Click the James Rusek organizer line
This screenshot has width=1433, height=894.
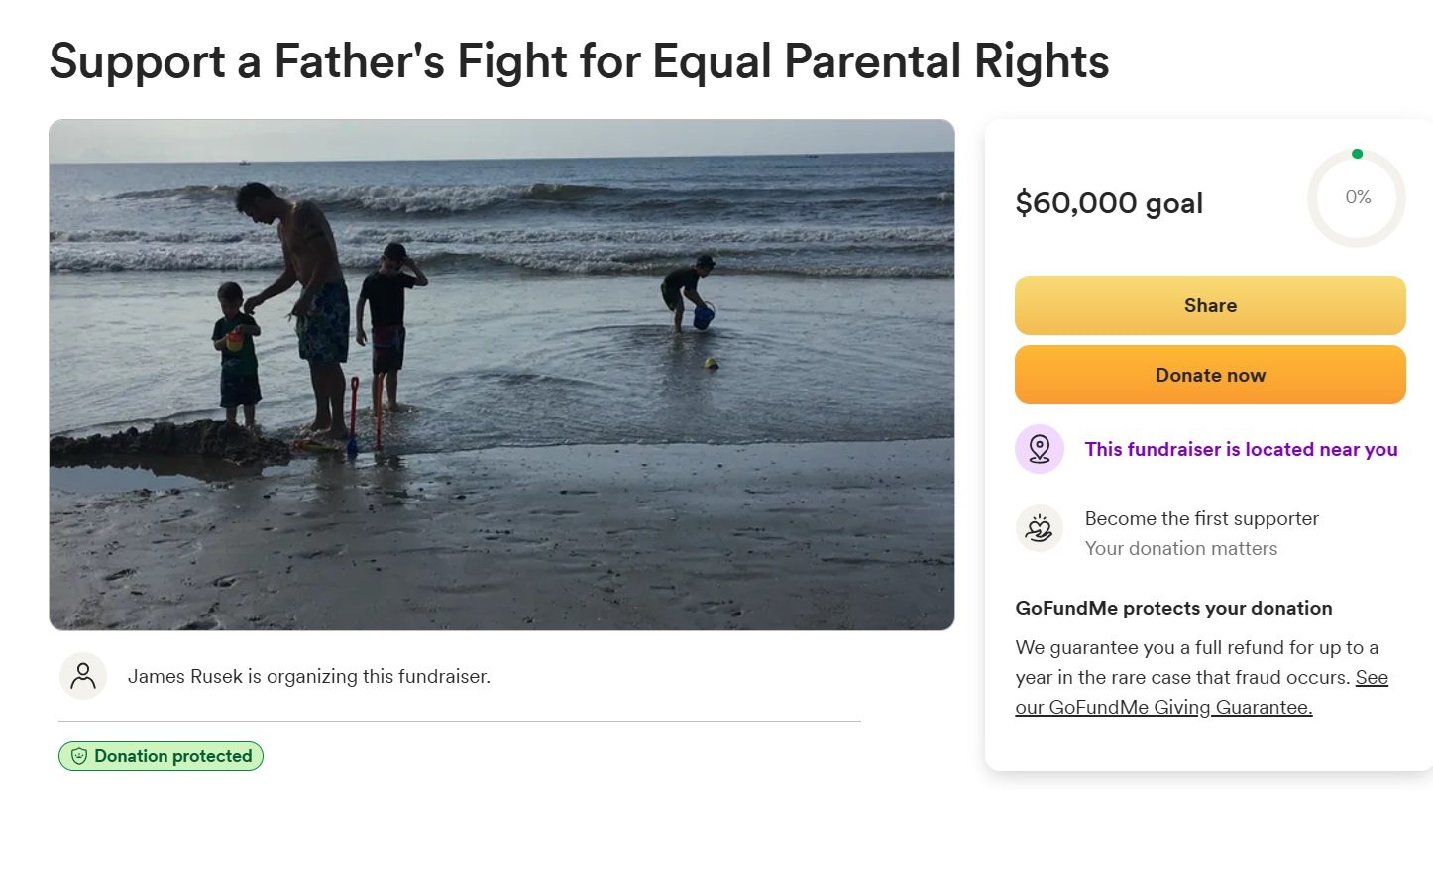point(308,676)
